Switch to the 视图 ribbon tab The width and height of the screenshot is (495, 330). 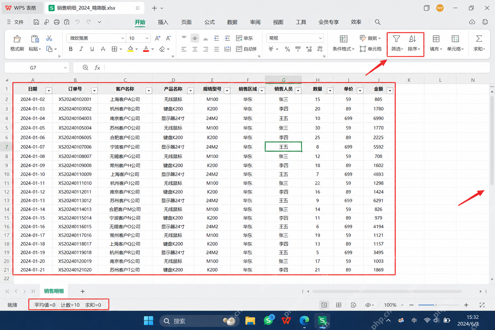click(x=278, y=22)
